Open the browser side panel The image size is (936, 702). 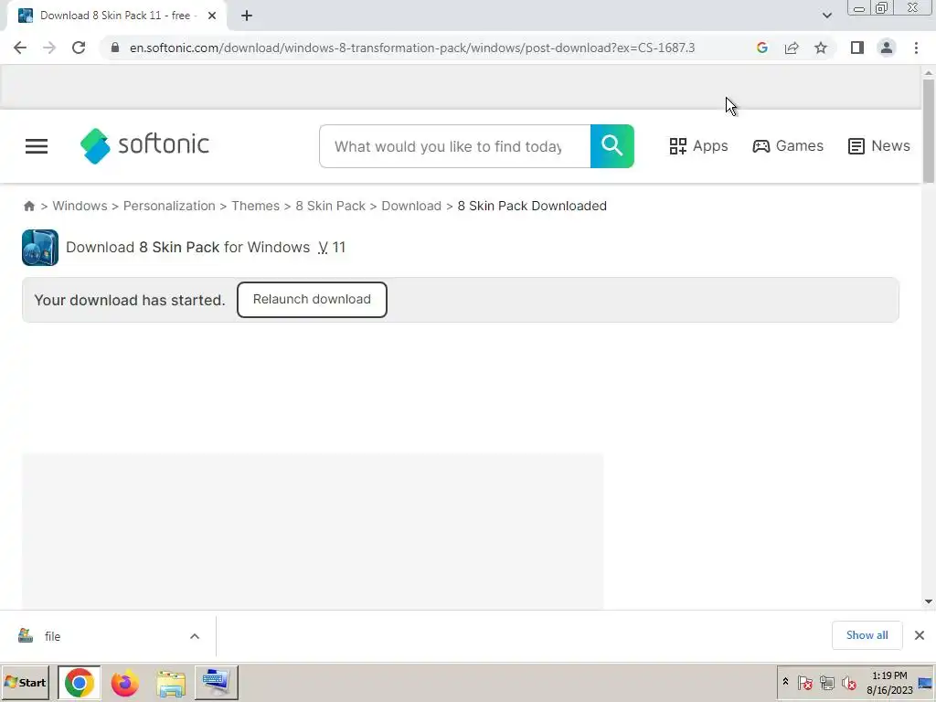tap(857, 48)
